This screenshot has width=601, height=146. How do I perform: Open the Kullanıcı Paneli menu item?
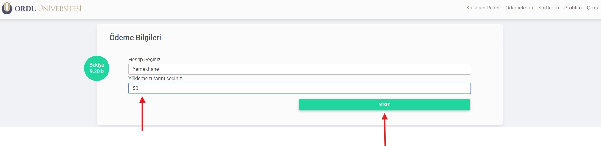pos(483,8)
